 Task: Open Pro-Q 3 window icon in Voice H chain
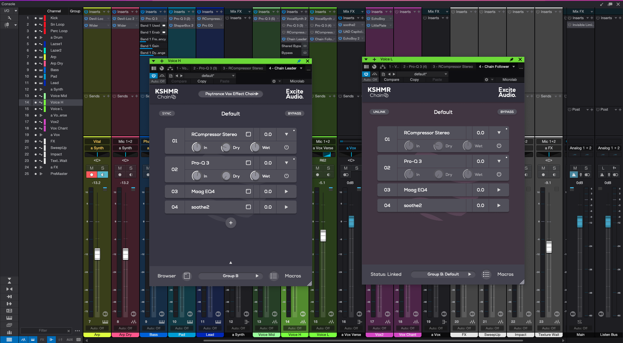(x=248, y=163)
